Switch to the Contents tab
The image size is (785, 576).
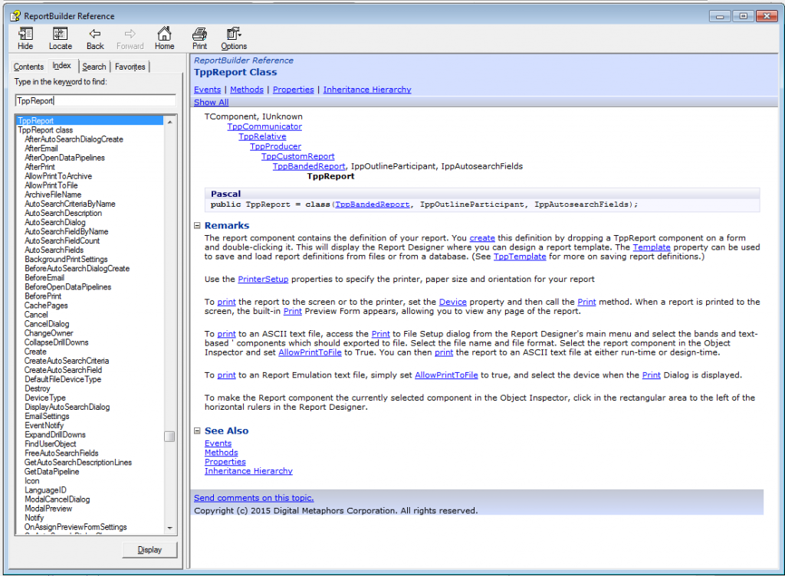pyautogui.click(x=29, y=67)
